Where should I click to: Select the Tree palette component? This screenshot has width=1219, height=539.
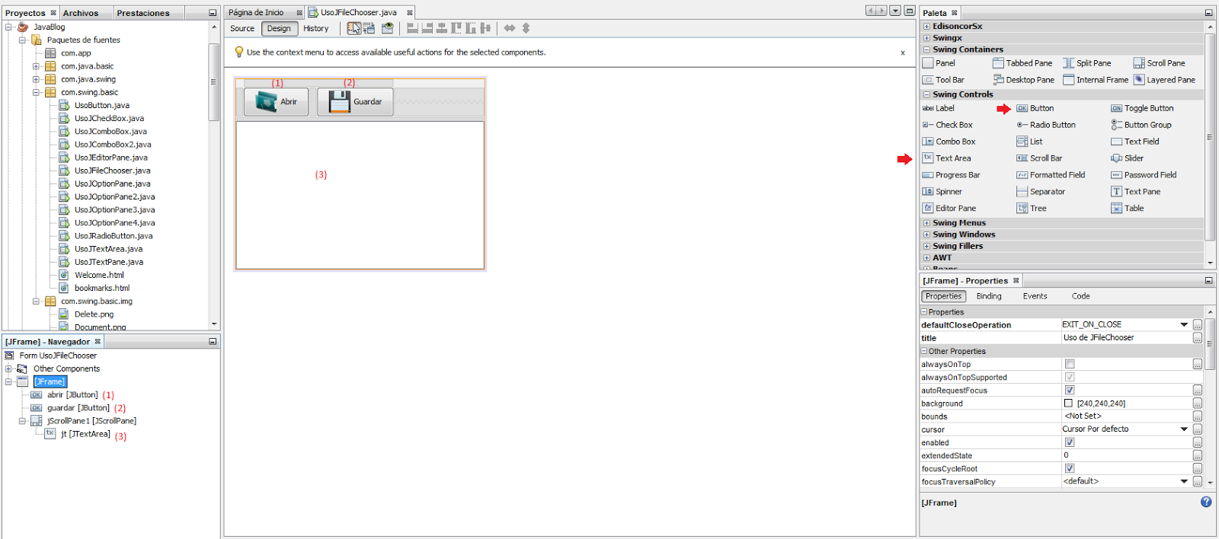coord(1032,208)
